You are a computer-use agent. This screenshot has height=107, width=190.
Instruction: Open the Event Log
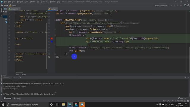tap(182, 98)
